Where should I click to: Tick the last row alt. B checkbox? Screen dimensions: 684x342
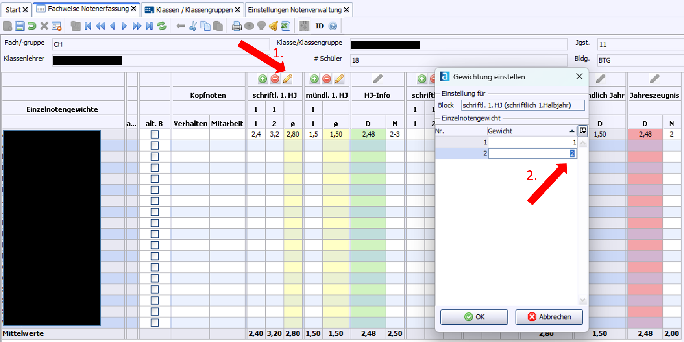(x=155, y=322)
